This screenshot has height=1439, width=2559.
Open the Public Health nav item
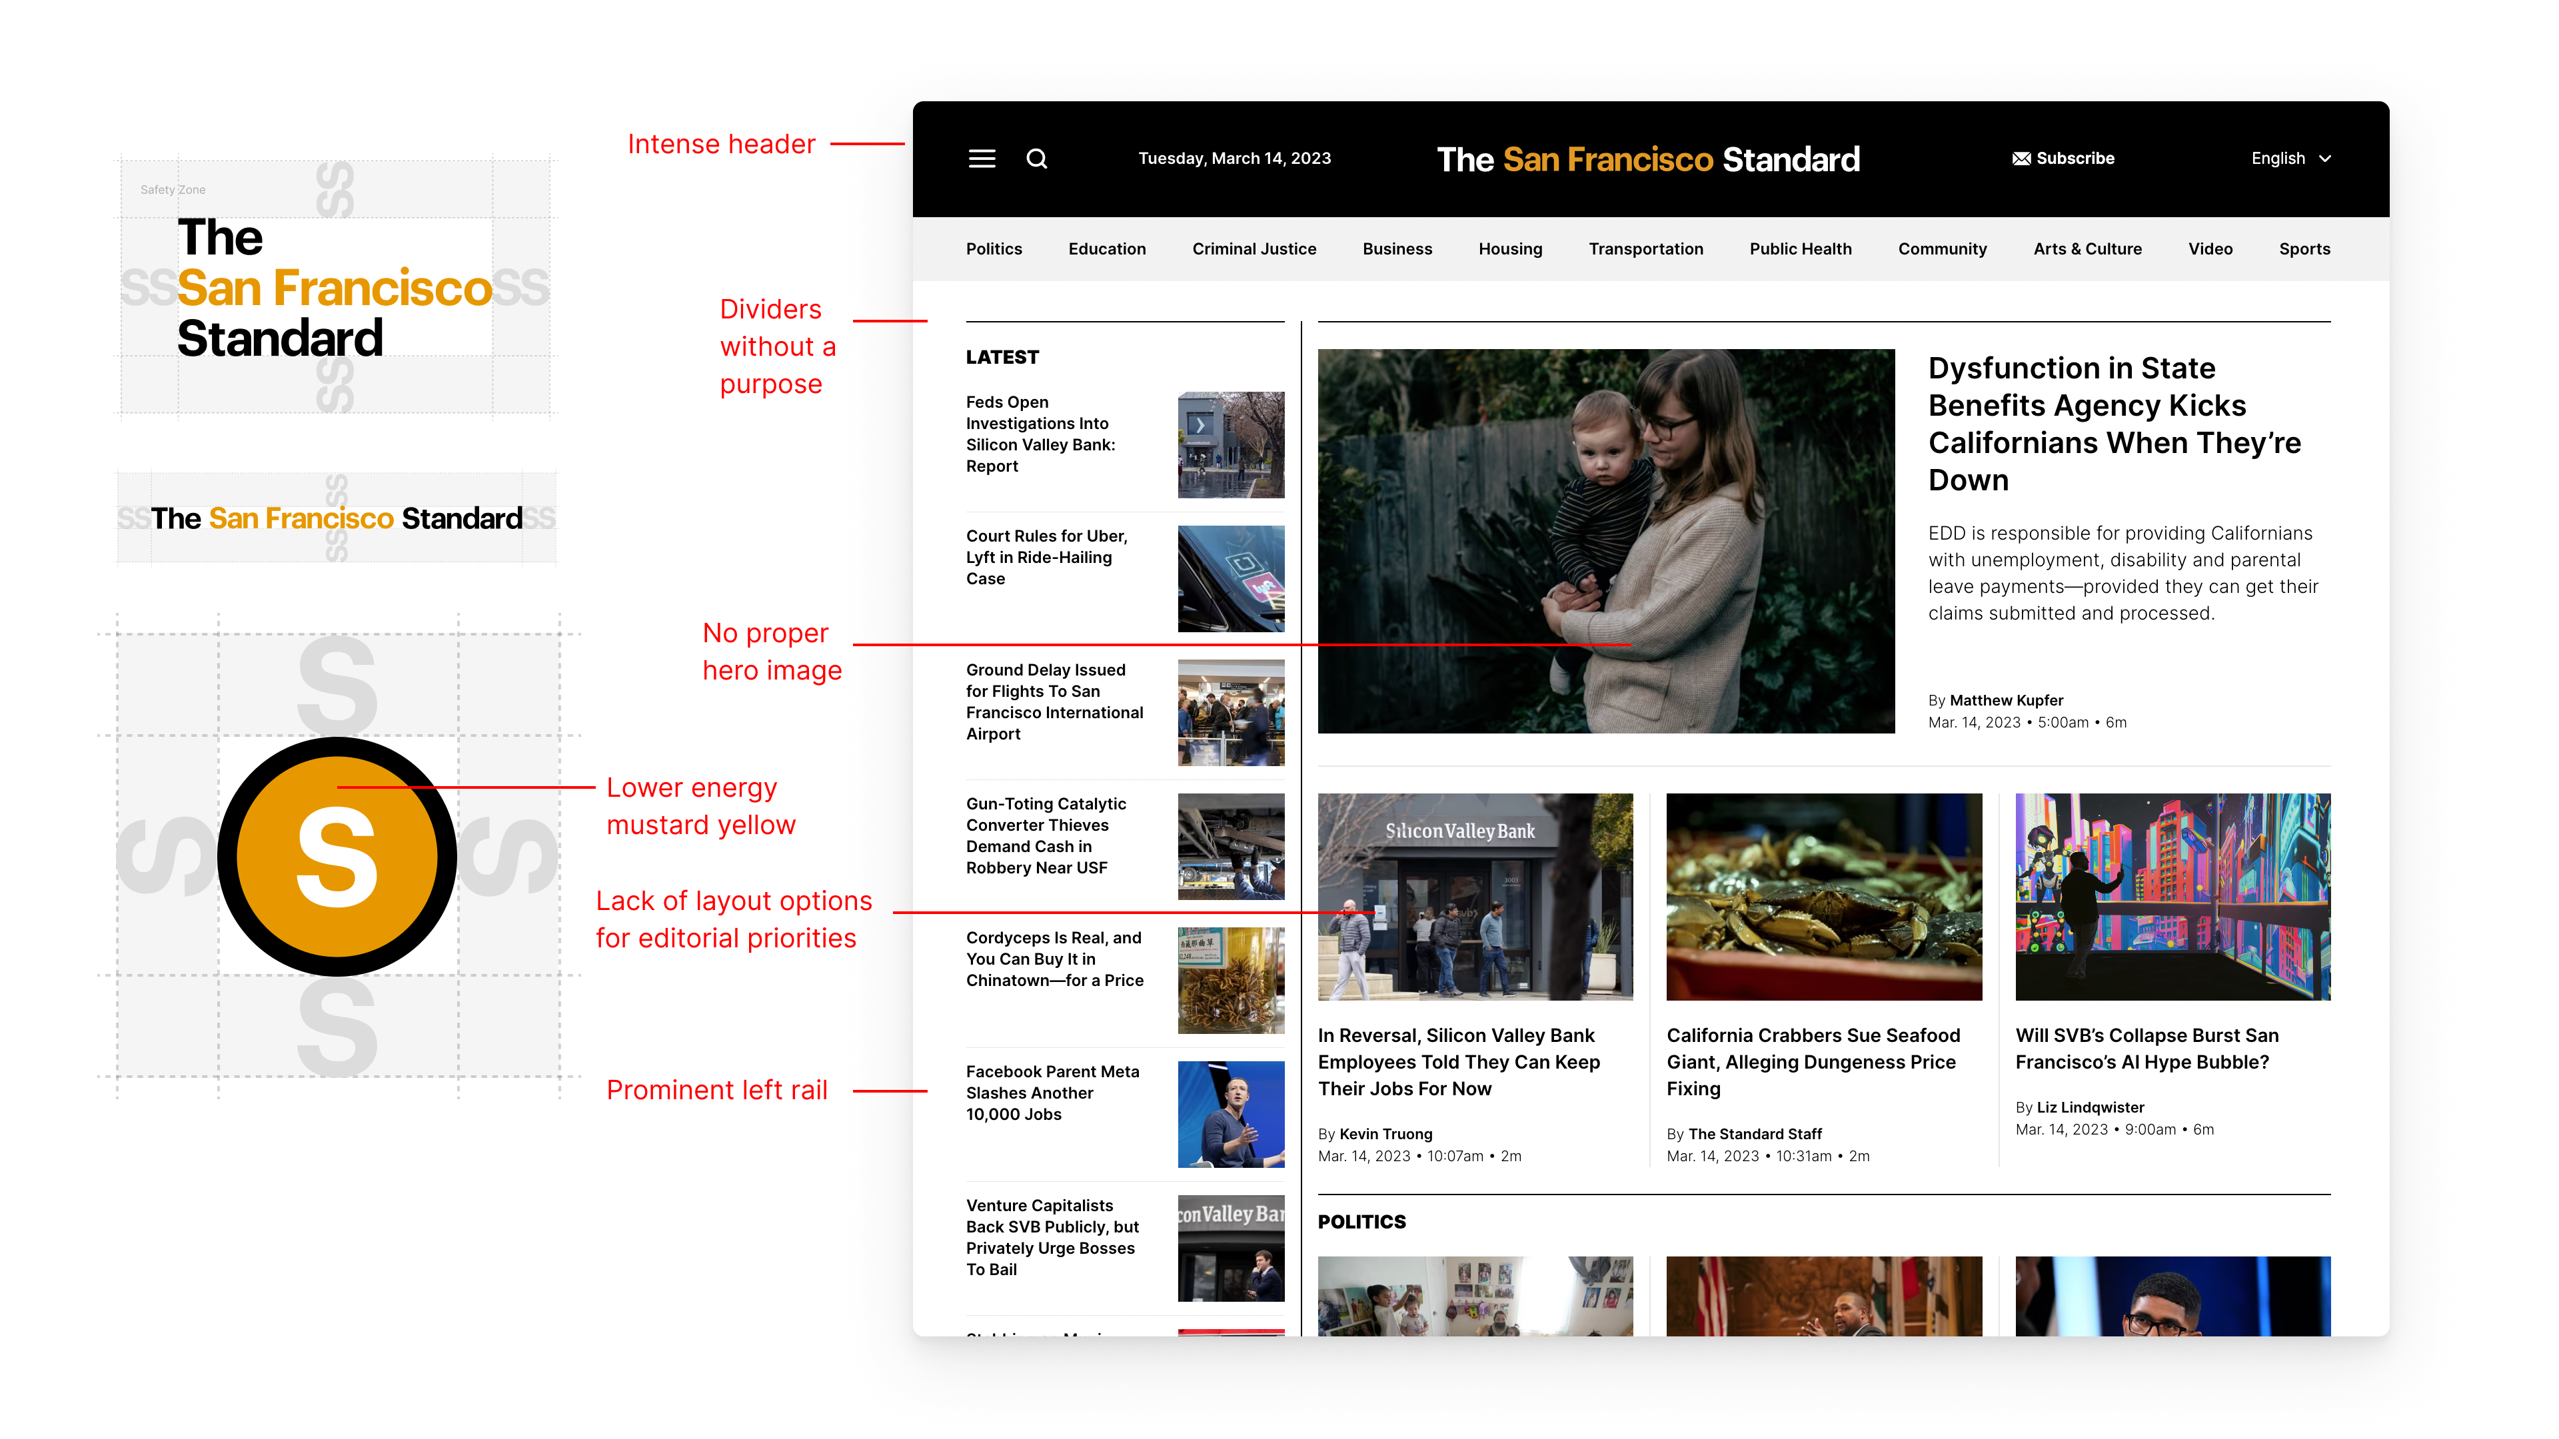(x=1800, y=249)
